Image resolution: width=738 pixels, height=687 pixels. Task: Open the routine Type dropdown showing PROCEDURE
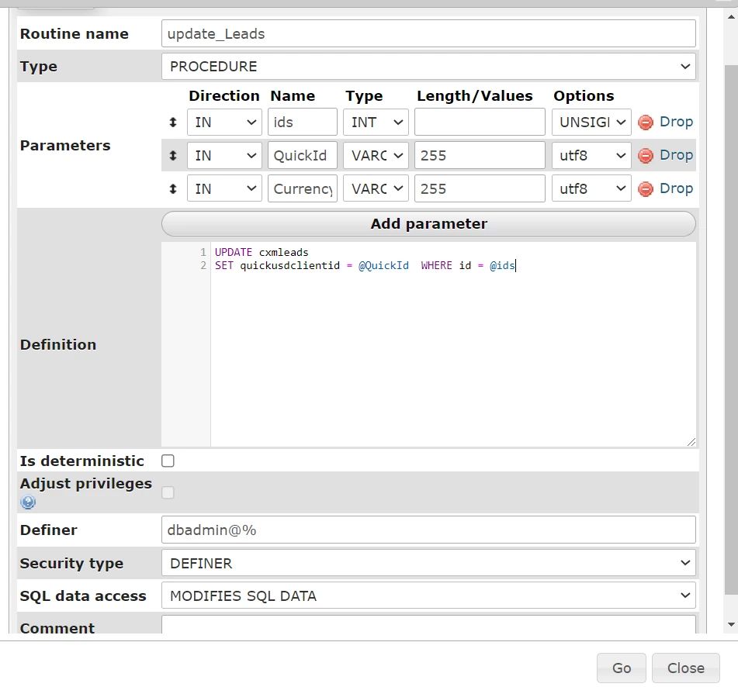[428, 67]
